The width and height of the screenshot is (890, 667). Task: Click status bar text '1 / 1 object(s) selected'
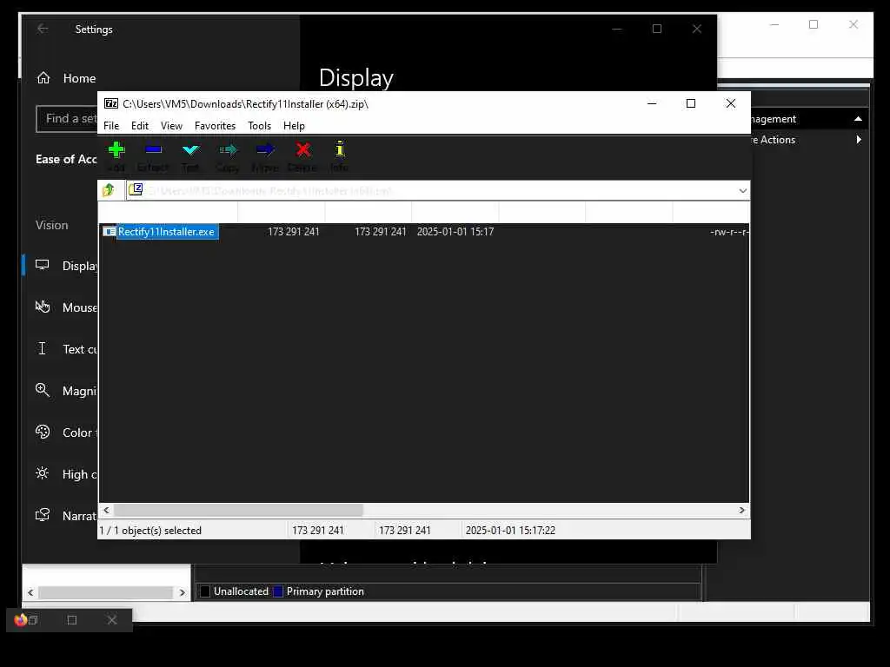coord(150,531)
